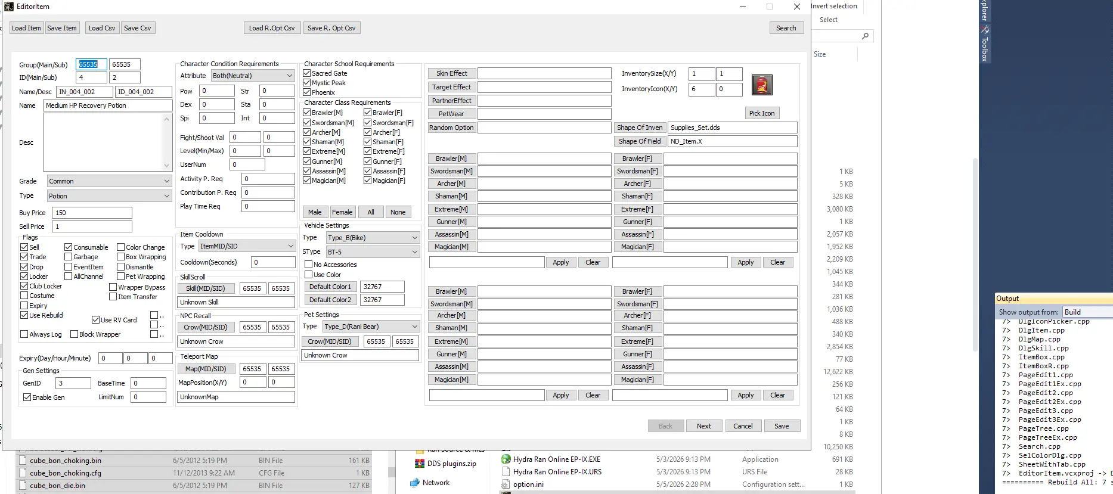
Task: Toggle the Consumable checkbox
Action: point(69,247)
